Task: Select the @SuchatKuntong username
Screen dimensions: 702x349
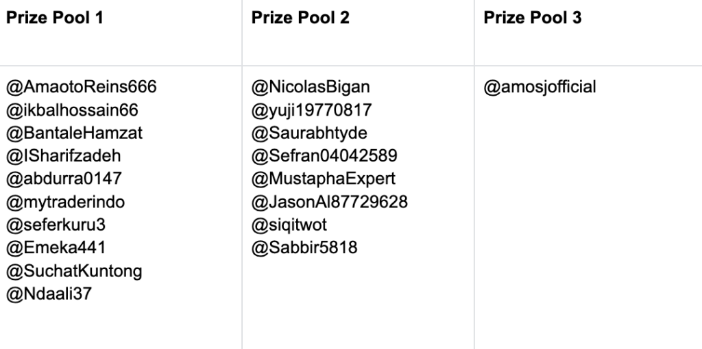Action: click(74, 271)
